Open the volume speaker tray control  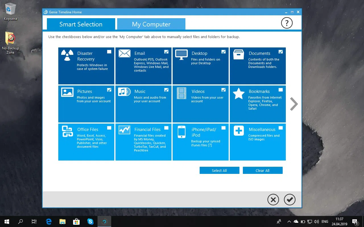tap(317, 221)
